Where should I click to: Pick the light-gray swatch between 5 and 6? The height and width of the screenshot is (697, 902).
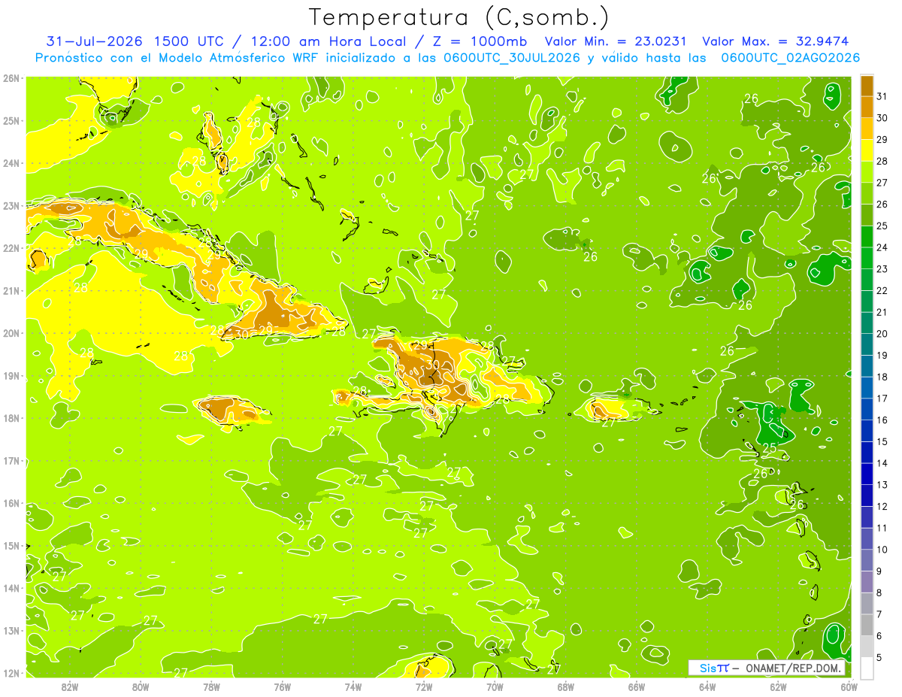[x=867, y=647]
